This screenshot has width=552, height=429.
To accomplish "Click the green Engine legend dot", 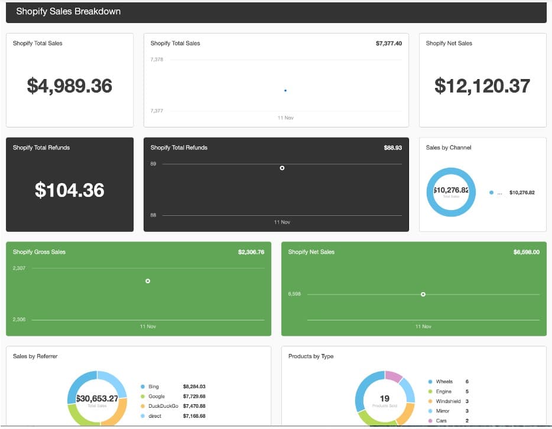I will tap(430, 391).
